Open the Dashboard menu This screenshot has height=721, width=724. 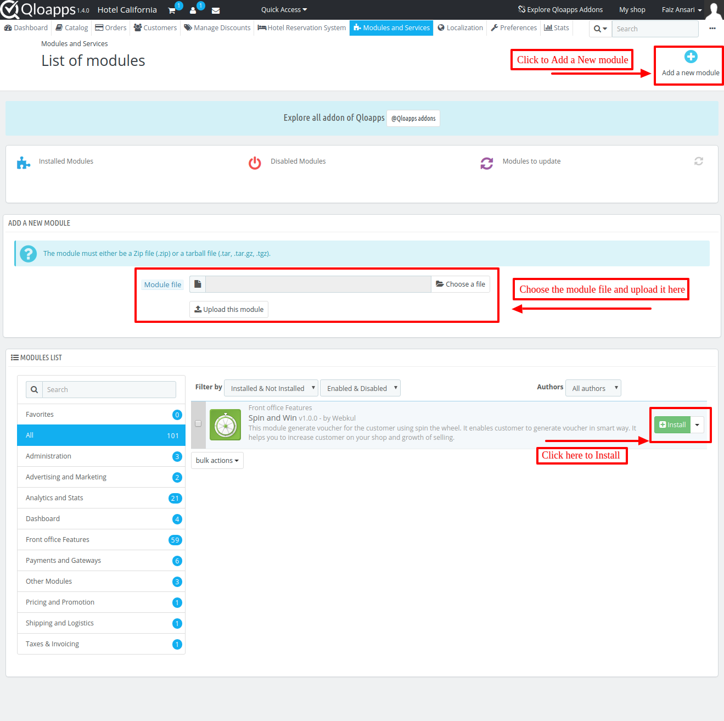pyautogui.click(x=26, y=28)
